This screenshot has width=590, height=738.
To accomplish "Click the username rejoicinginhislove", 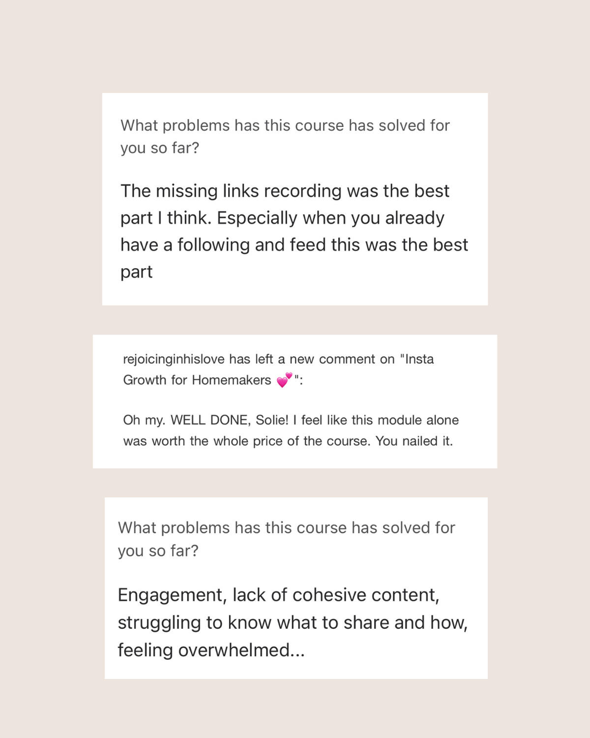I will tap(174, 359).
